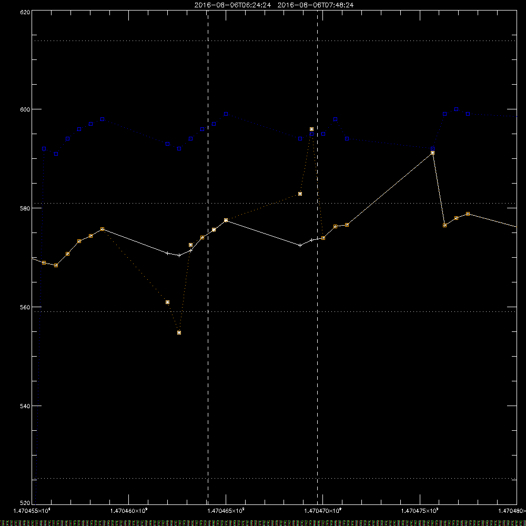526x526 pixels.
Task: Select the white line peak point near 591
Action: tap(432, 153)
